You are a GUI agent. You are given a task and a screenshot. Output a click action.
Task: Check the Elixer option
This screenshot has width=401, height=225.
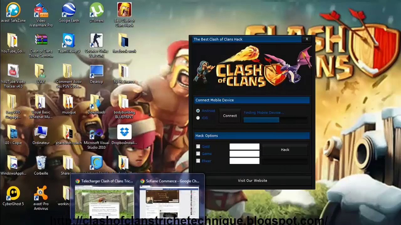point(198,161)
